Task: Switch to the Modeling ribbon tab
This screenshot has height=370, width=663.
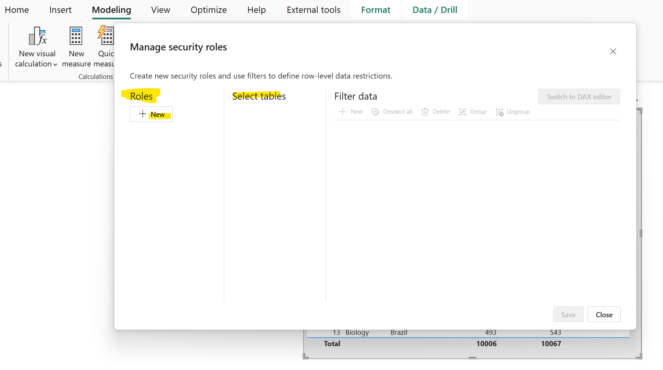Action: 111,10
